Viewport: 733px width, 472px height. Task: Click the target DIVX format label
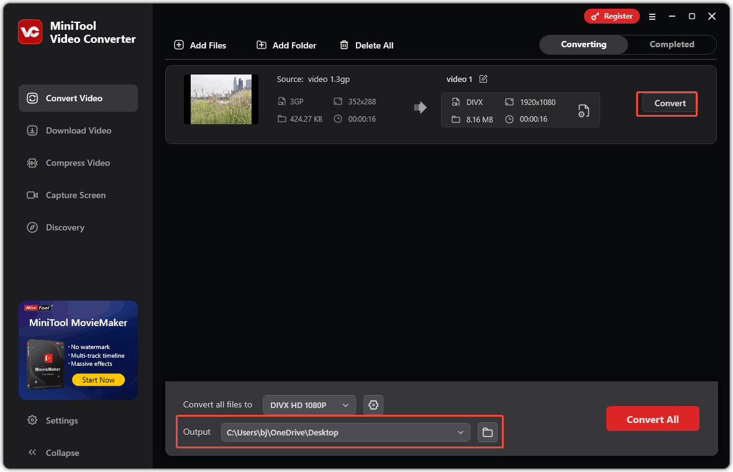tap(474, 102)
